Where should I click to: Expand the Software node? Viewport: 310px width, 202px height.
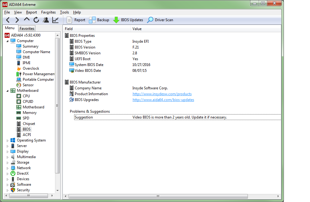tap(7, 185)
